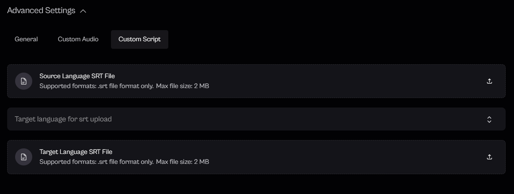Image resolution: width=514 pixels, height=194 pixels.
Task: Click the upload arrow for Target SRT file
Action: tap(489, 157)
